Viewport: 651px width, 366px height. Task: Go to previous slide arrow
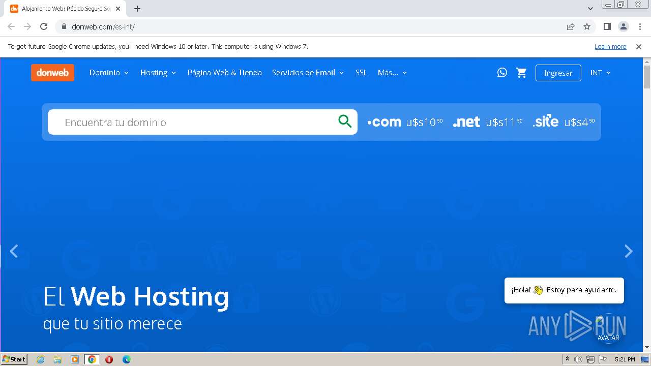tap(14, 251)
